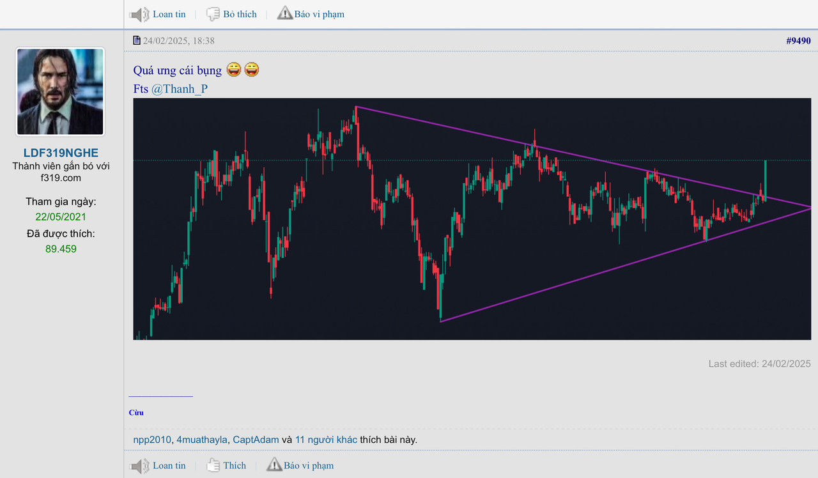Click the 'Cừu' signature link
The width and height of the screenshot is (818, 478).
tap(136, 413)
